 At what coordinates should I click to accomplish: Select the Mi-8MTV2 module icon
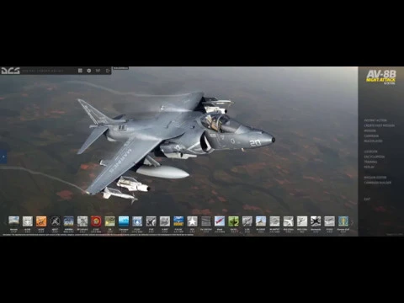tap(274, 221)
